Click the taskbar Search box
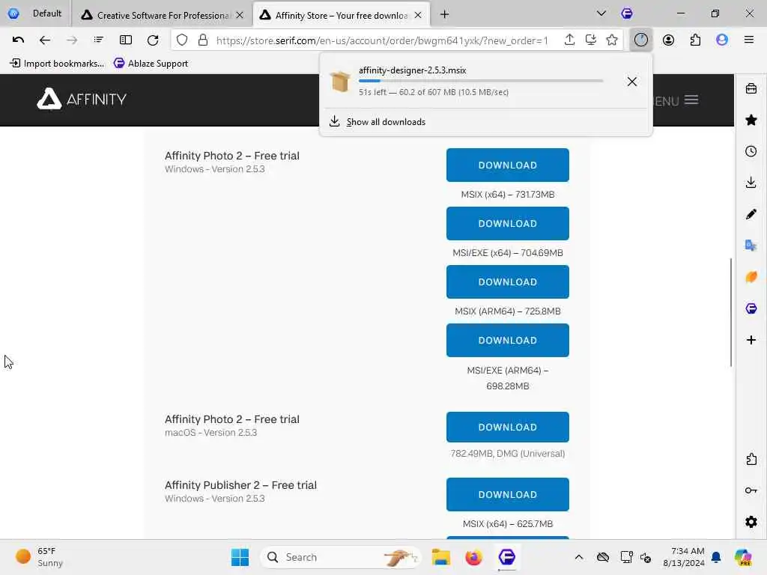Screen dimensions: 767x575 pyautogui.click(x=340, y=557)
